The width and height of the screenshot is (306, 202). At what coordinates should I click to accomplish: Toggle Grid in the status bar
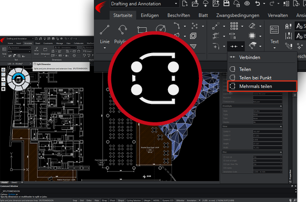82,200
